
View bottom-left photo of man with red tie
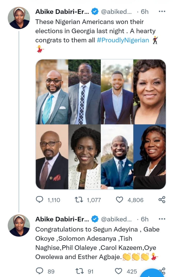52,157
